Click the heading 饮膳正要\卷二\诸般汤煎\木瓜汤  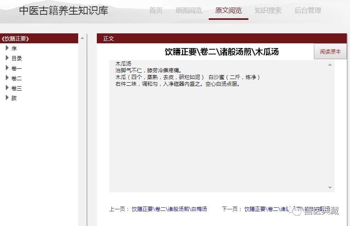[222, 52]
